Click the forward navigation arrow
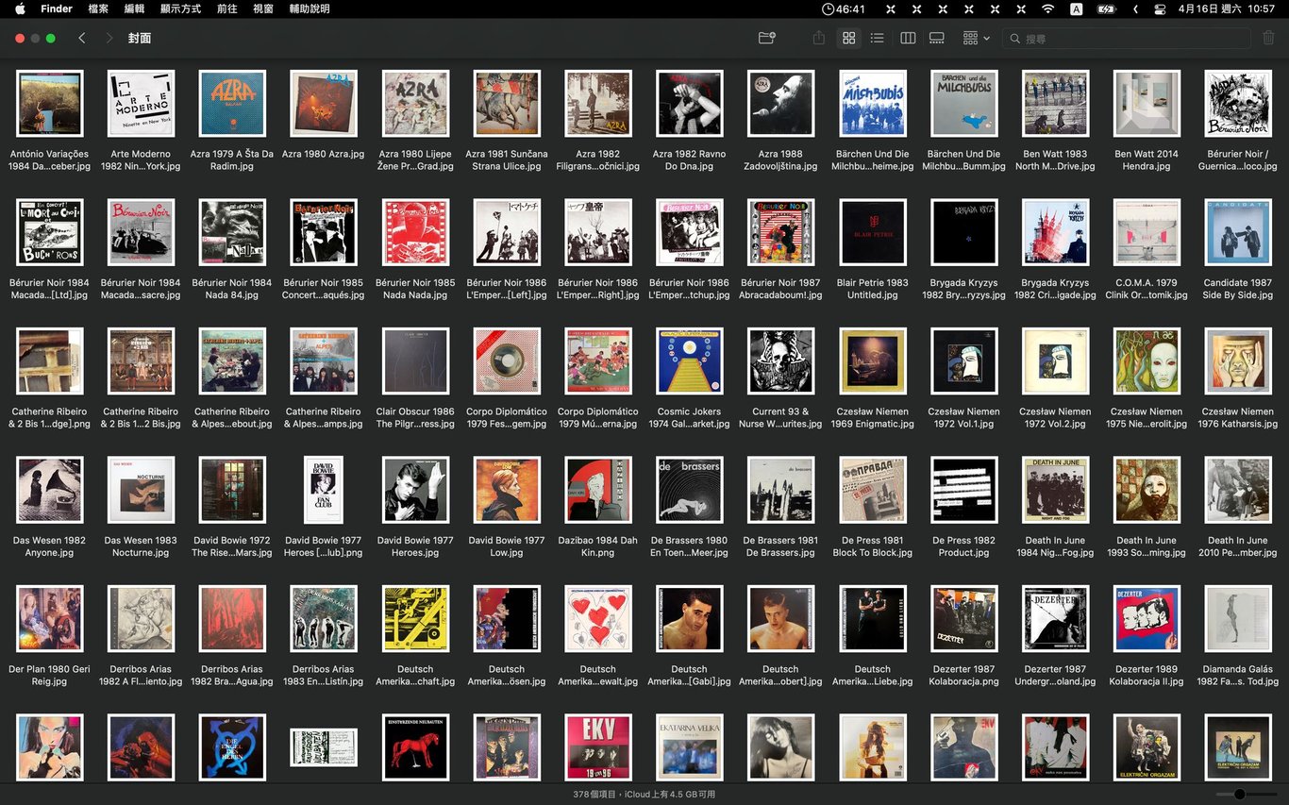 point(109,38)
